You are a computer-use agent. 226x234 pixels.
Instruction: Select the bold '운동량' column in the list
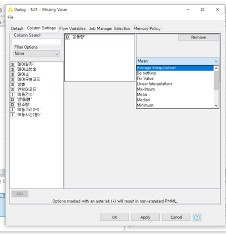pos(24,100)
